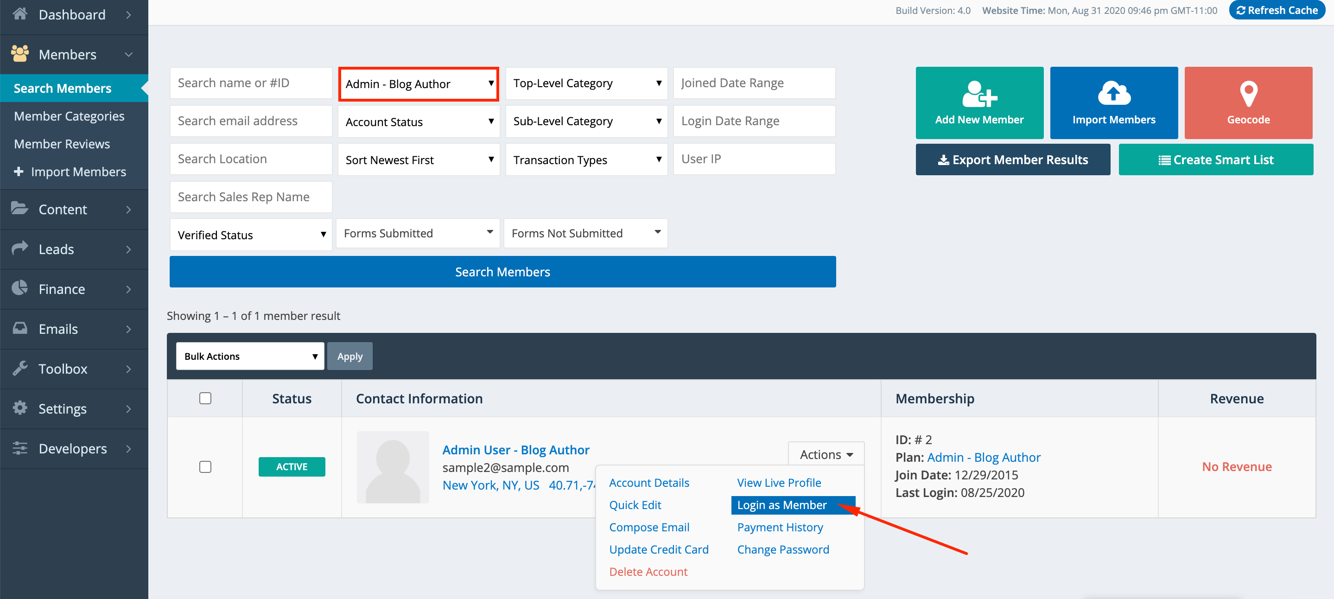1334x599 pixels.
Task: Click the Export Member Results button
Action: tap(1012, 159)
